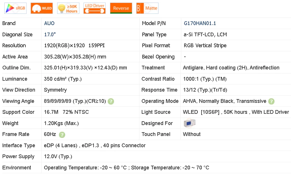Viewport: 291px width, 174px height.
Task: Open the Viewing Angle help question mark
Action: [111, 101]
